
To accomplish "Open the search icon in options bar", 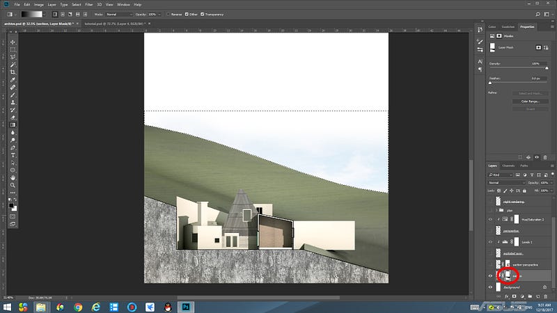I will 538,14.
